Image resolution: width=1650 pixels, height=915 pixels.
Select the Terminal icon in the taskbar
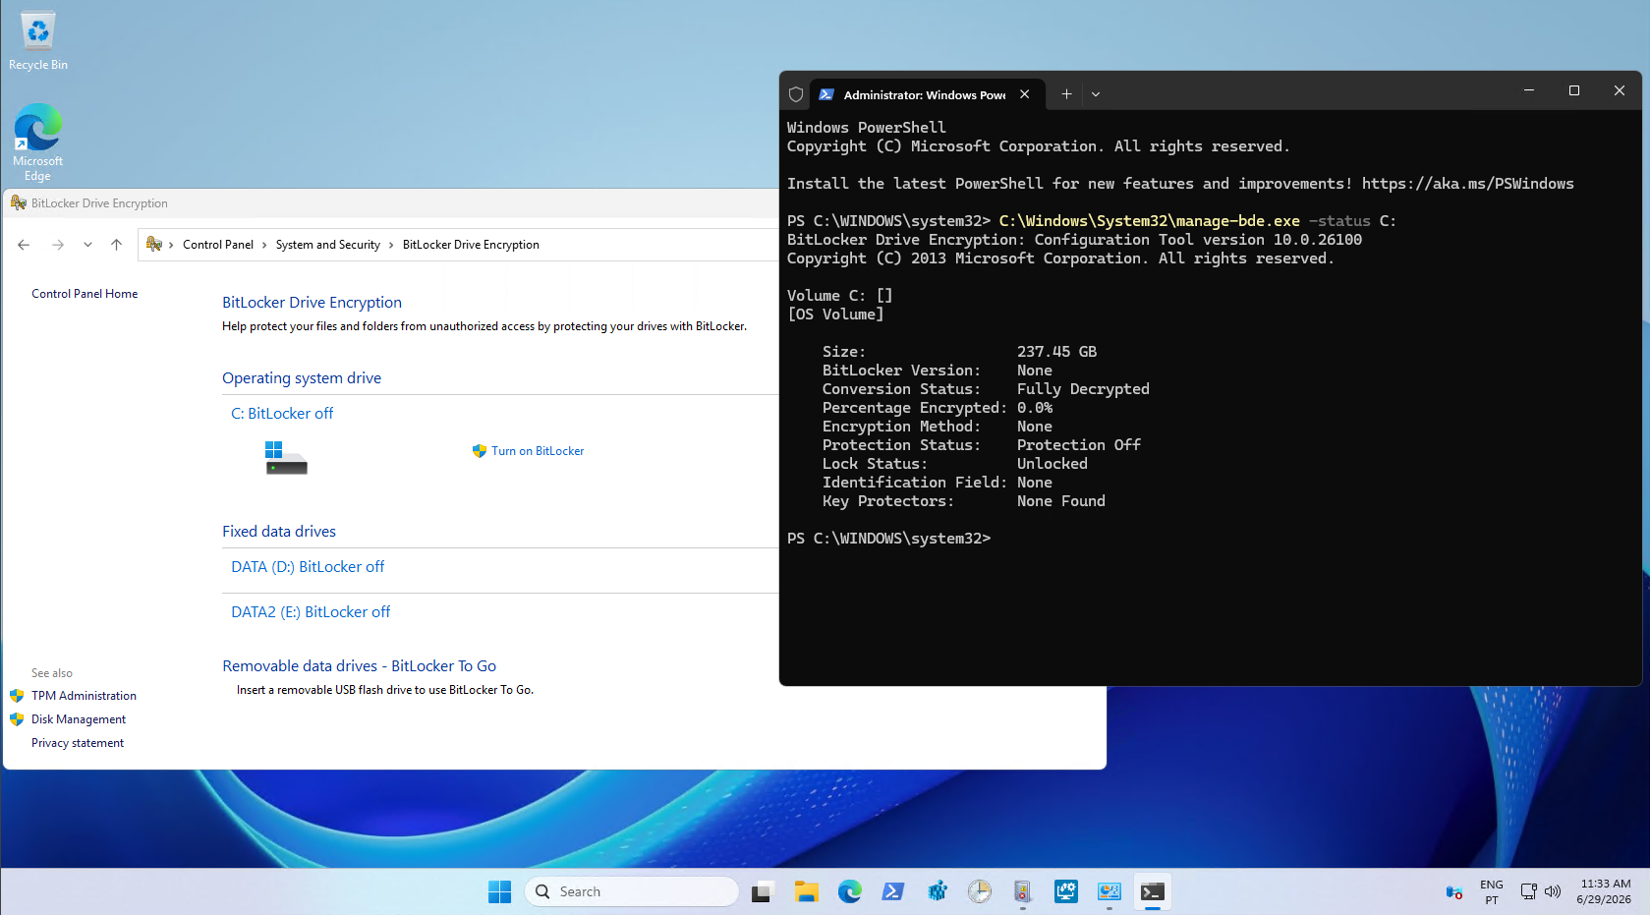pos(1153,891)
